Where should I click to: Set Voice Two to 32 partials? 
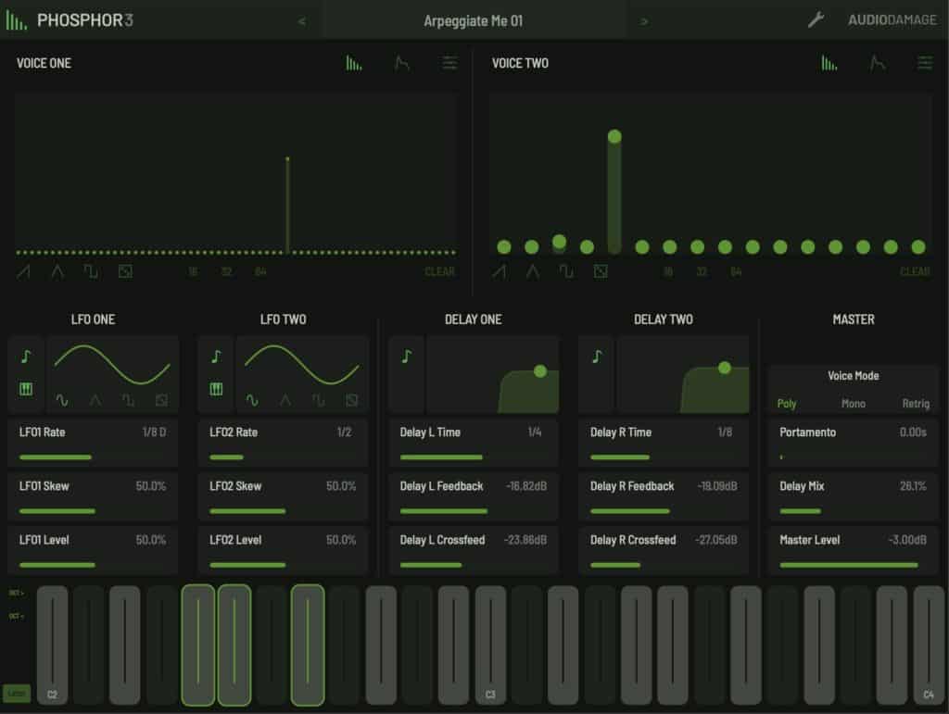702,272
